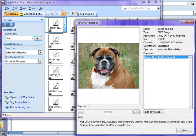Click Edit Keywords button
Viewport: 196px width, 136px height.
[154, 112]
